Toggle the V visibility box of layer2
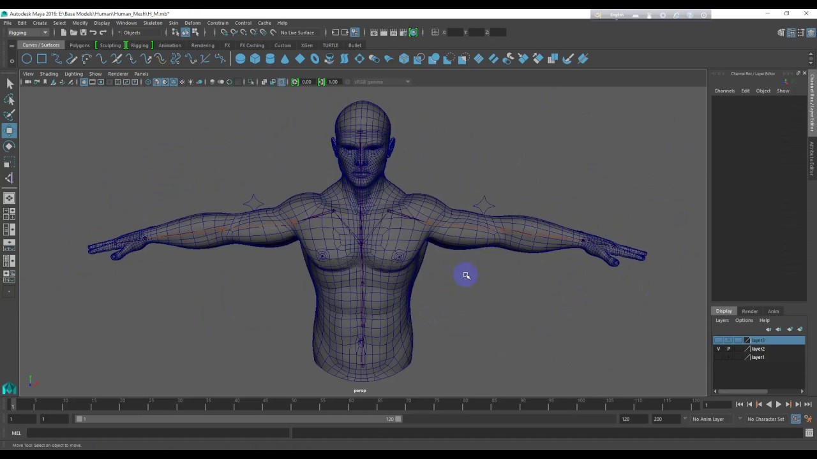The image size is (817, 459). [718, 349]
